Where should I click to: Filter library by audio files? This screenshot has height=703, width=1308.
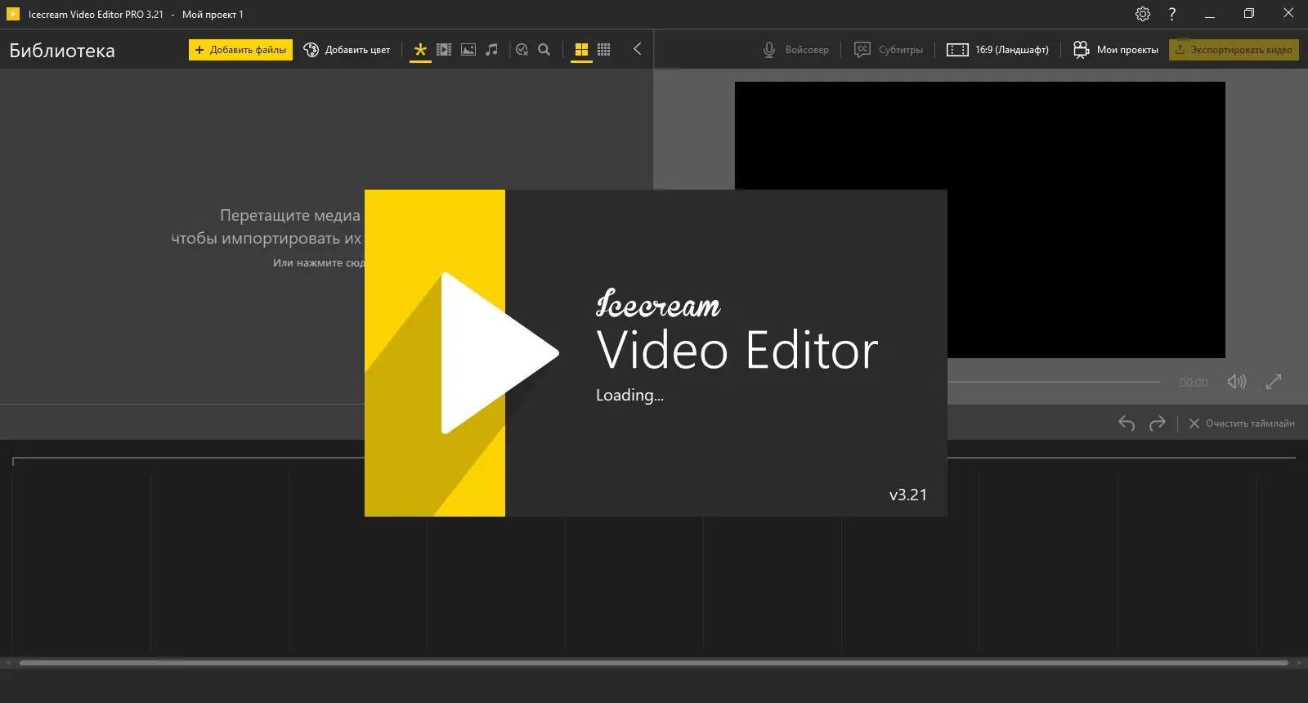tap(491, 50)
